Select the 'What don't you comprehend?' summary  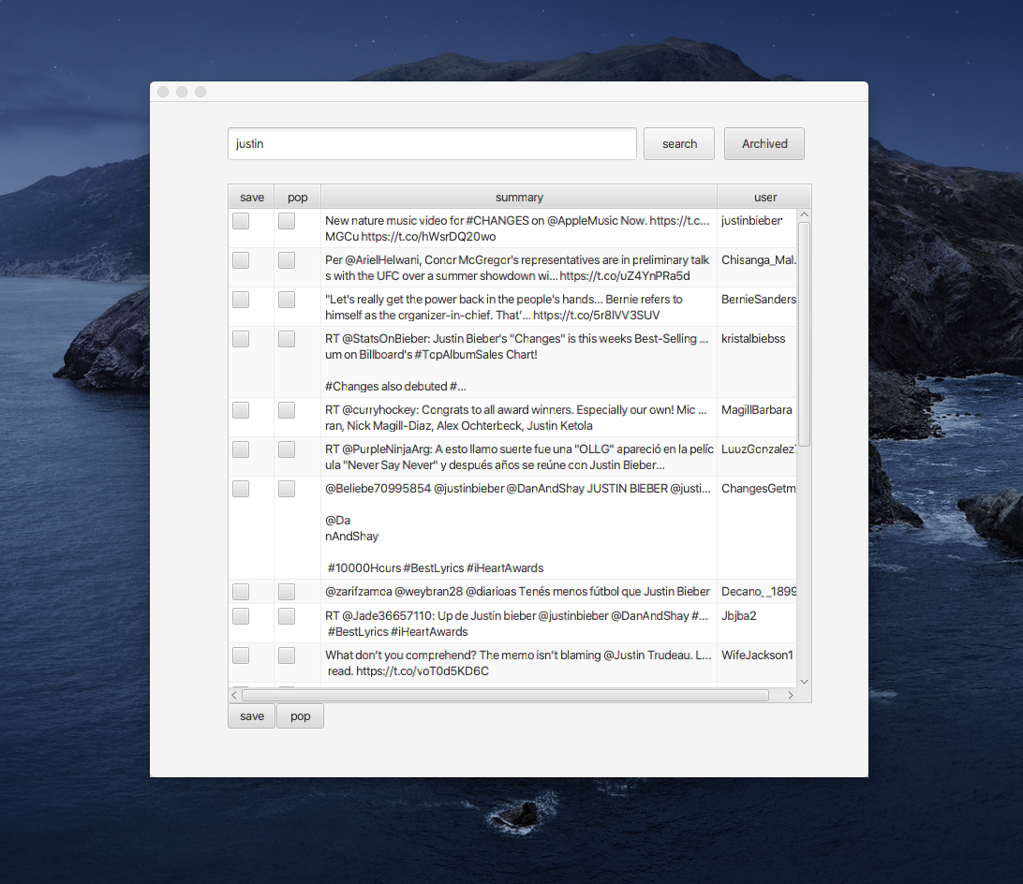pyautogui.click(x=519, y=663)
